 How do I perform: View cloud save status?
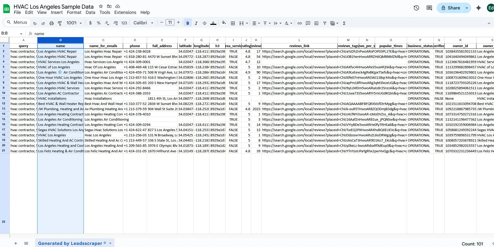pos(118,6)
